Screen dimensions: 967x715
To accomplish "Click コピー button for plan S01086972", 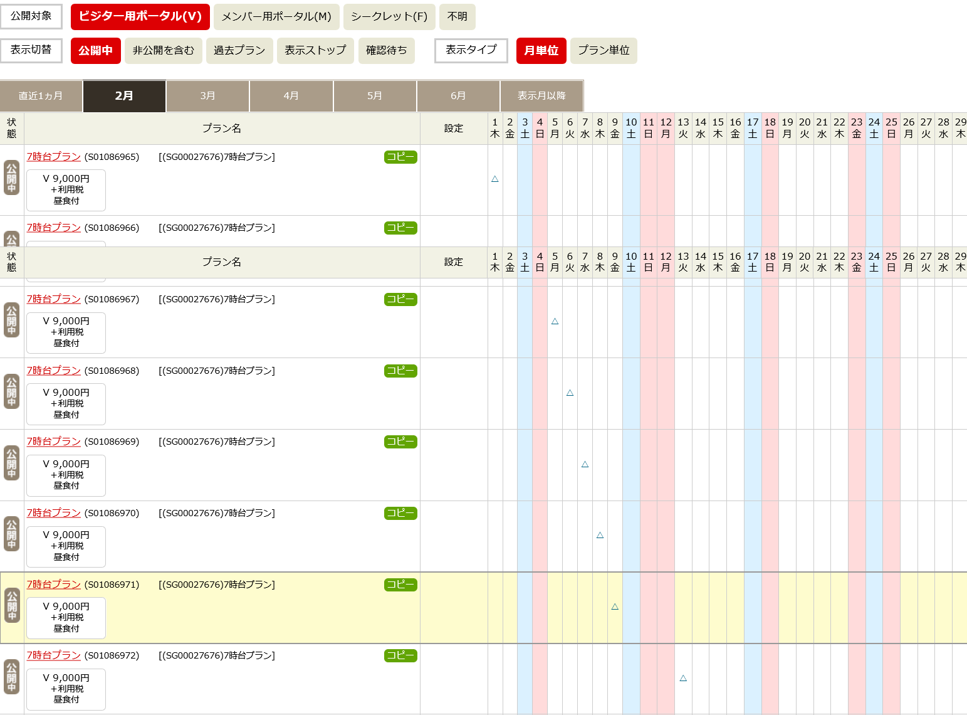I will coord(400,655).
